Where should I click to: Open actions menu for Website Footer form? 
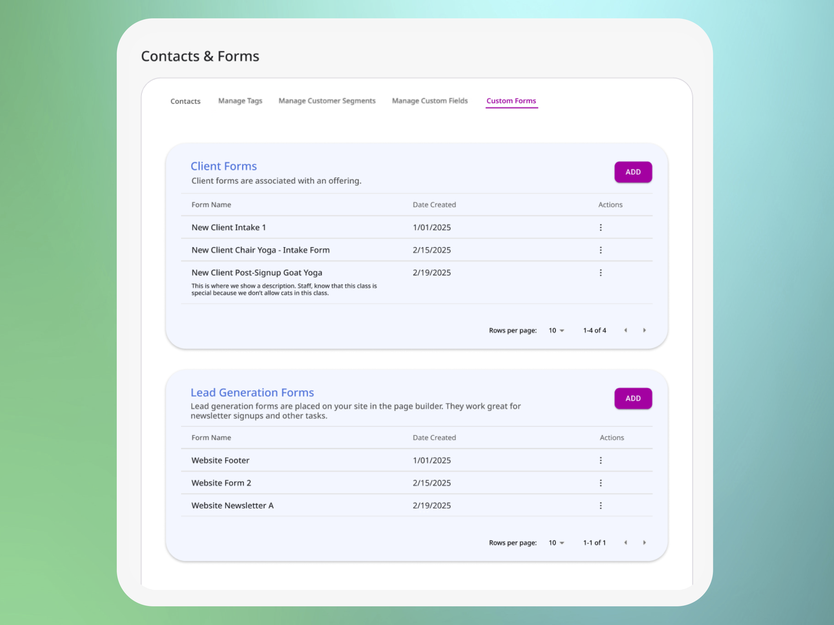[x=600, y=460]
